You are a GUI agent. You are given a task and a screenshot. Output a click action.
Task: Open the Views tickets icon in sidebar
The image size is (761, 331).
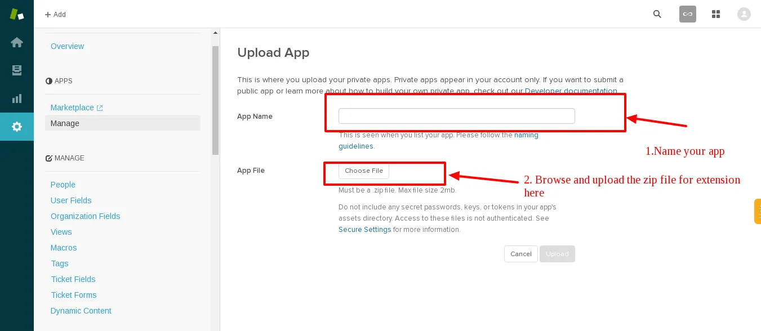(17, 70)
